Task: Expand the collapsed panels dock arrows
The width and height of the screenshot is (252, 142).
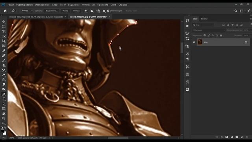Action: (x=189, y=15)
